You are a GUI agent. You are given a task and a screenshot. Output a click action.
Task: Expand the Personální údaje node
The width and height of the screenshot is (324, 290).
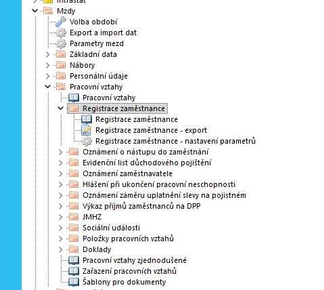47,76
